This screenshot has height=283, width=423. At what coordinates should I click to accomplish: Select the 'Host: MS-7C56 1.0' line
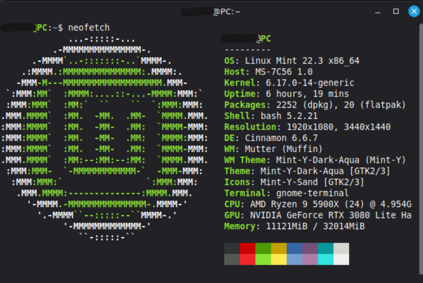pyautogui.click(x=268, y=72)
